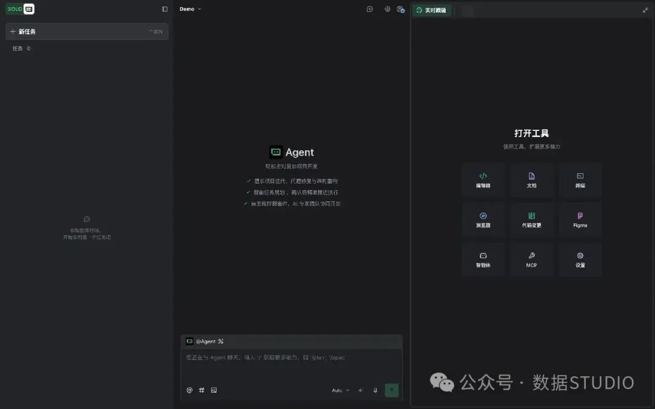Click the sparkle optimize-prompt icon

click(360, 390)
